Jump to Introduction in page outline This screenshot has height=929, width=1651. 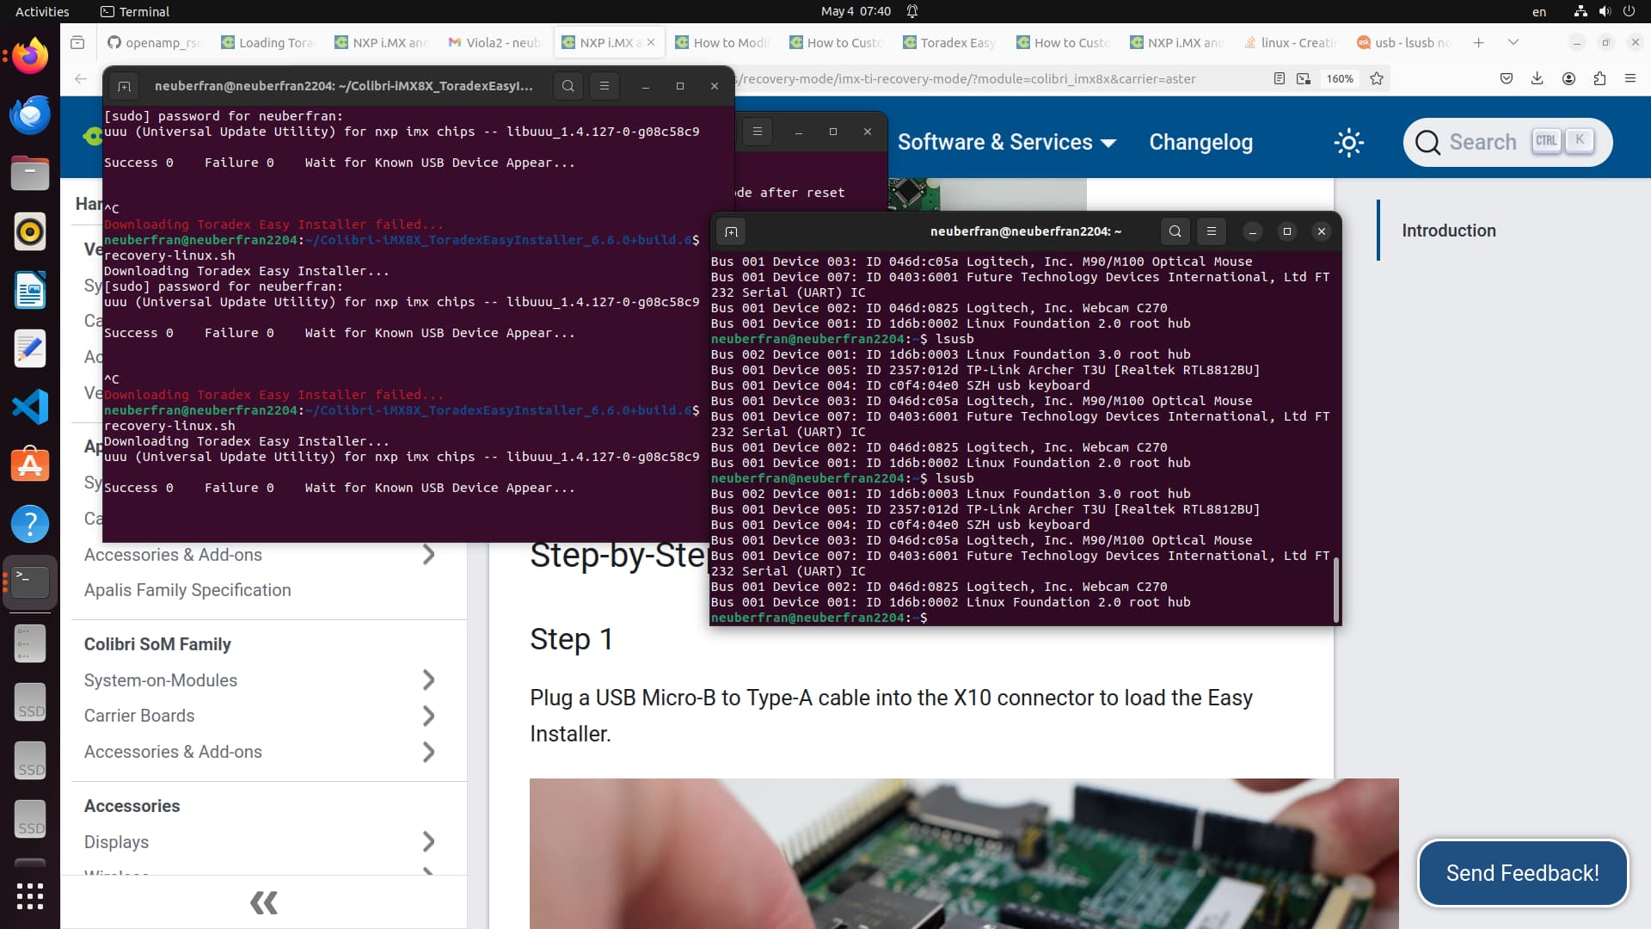(x=1448, y=231)
